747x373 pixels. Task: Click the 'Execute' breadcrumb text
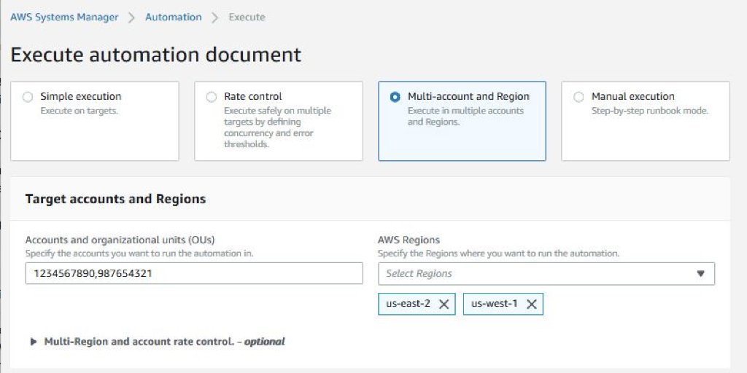click(247, 17)
